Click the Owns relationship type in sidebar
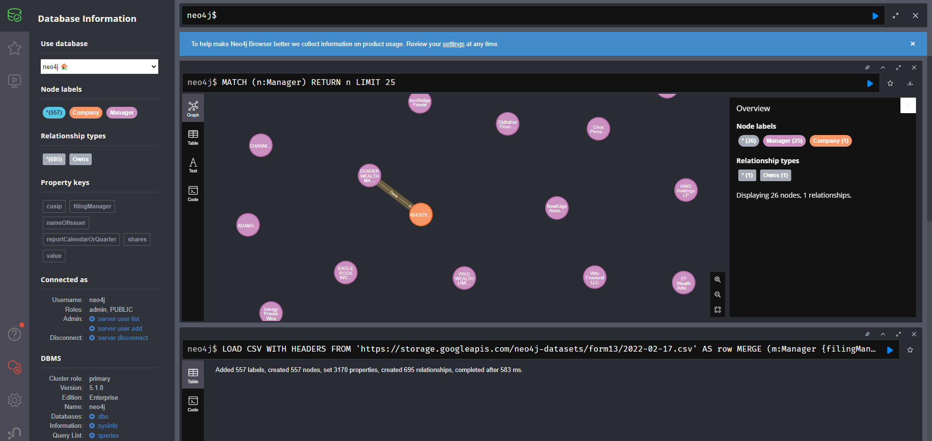 pyautogui.click(x=81, y=159)
